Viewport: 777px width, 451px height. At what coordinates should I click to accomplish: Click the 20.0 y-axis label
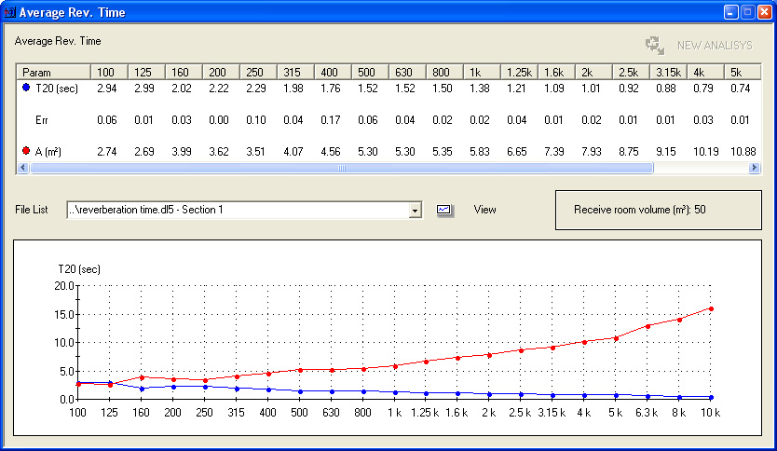click(x=64, y=286)
